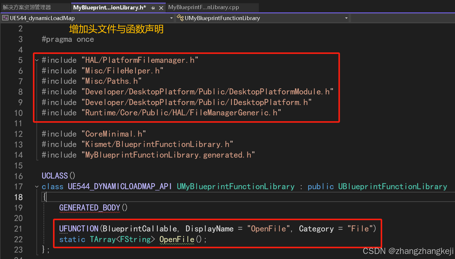Screen dimensions: 455x259
Task: Click the GENERATED_BODY macro
Action: (90, 208)
